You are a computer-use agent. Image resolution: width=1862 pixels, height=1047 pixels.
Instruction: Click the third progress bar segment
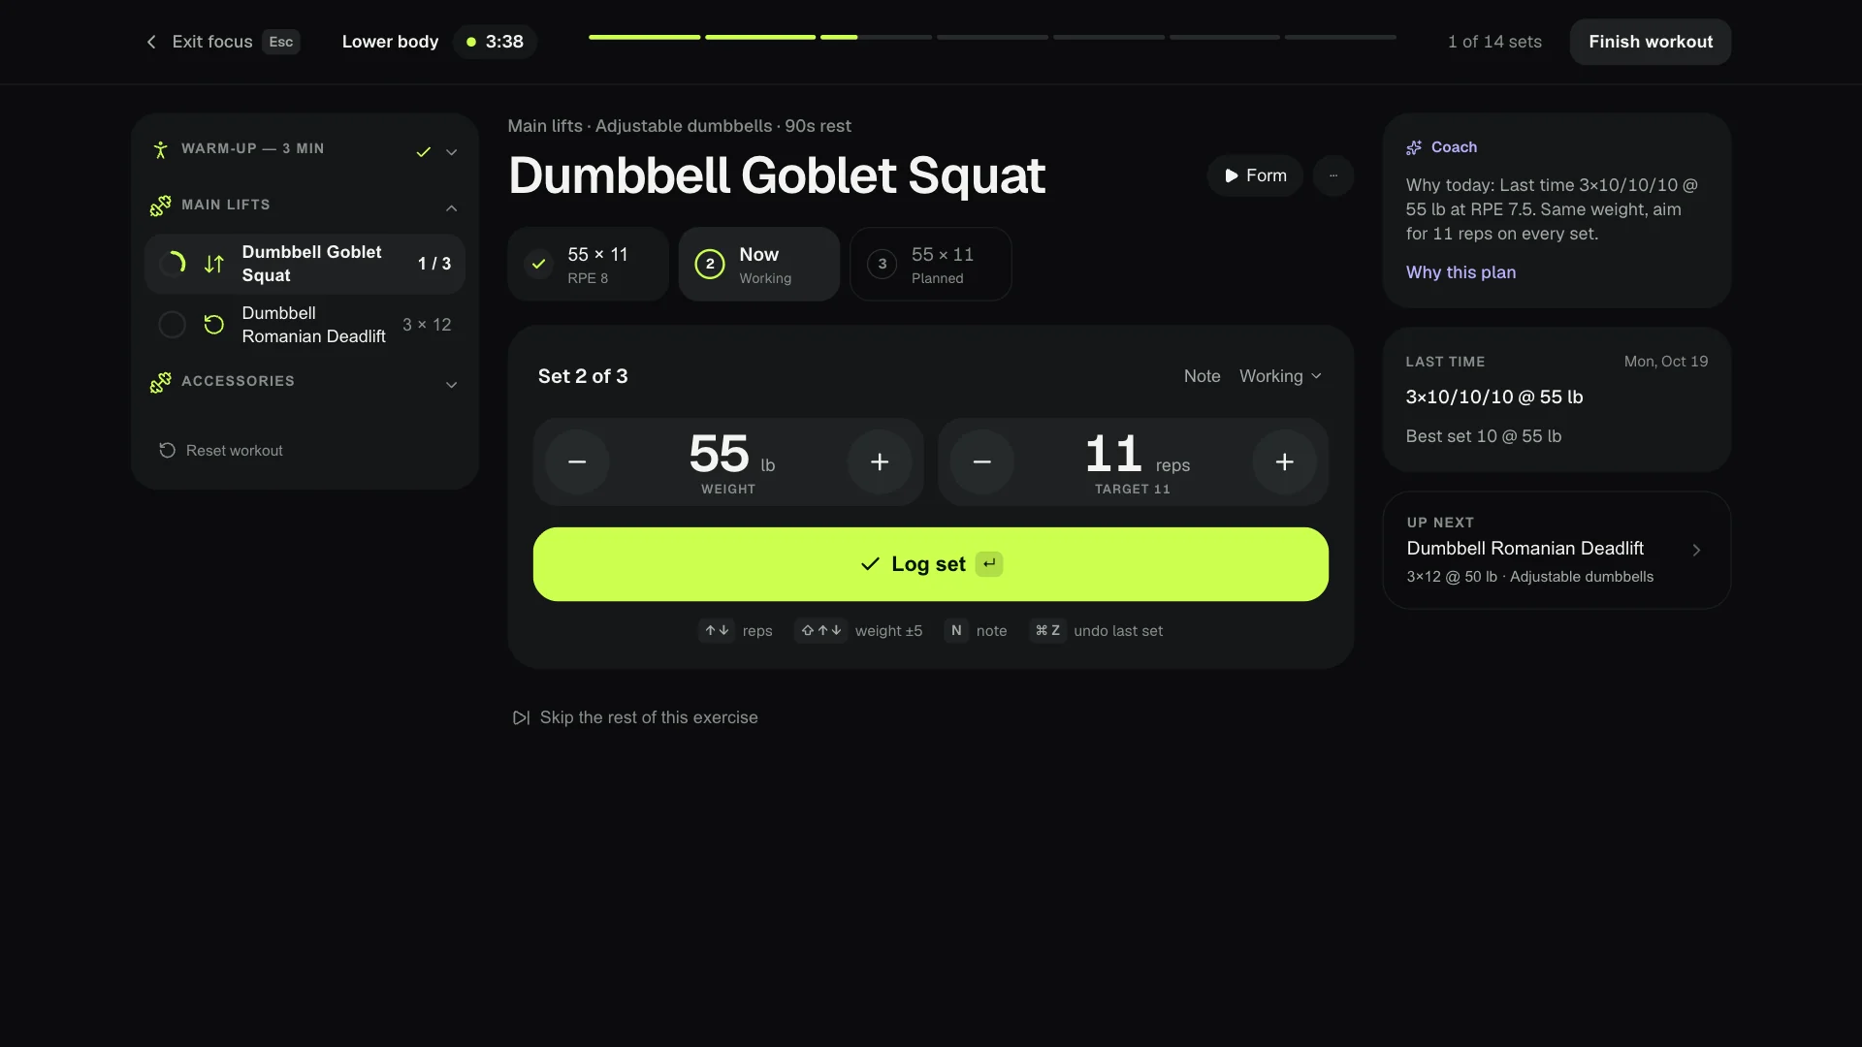click(876, 37)
